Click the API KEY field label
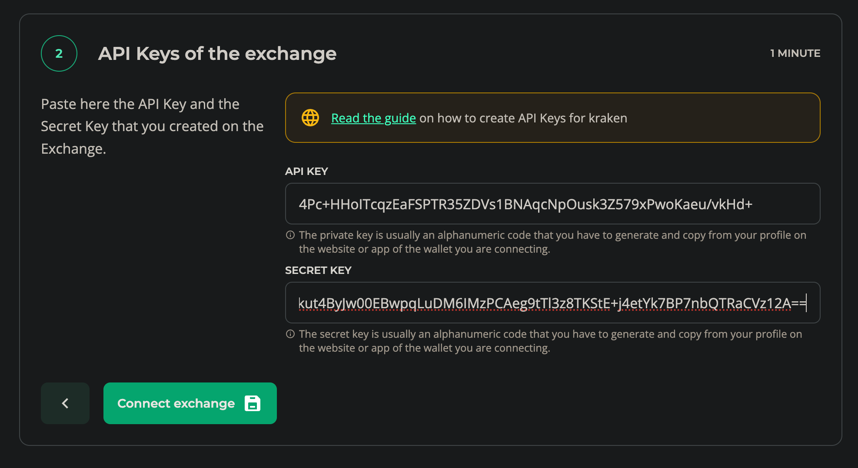This screenshot has width=858, height=468. click(306, 171)
